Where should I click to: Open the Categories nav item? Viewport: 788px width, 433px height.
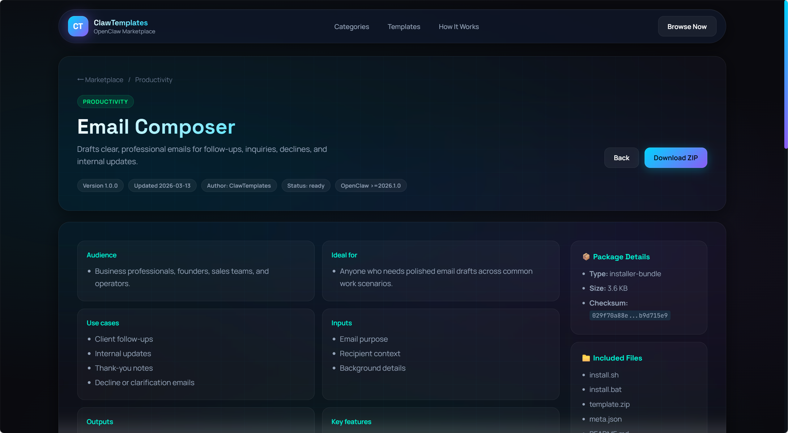351,27
